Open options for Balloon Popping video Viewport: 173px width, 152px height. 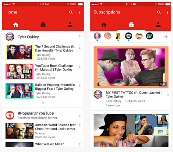(80, 85)
